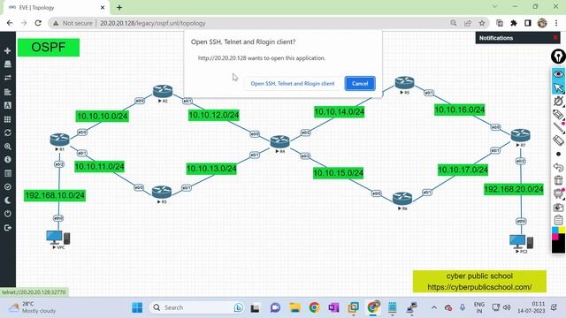566x318 pixels.
Task: Click the Refresh topology icon
Action: 8,132
